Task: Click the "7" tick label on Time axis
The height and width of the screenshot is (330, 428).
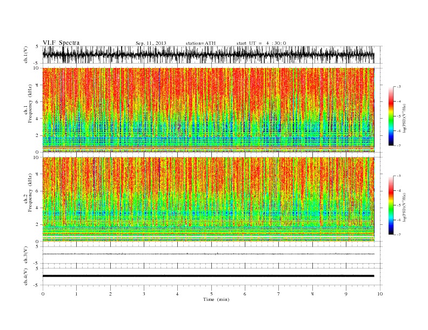Action: 279,294
